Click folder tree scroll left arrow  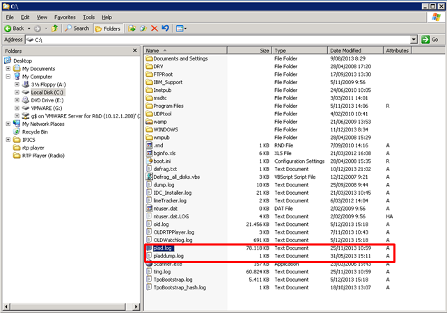(6, 307)
